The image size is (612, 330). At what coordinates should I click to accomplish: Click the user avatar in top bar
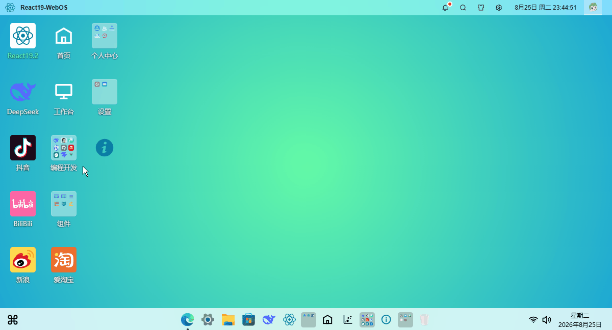(x=593, y=8)
